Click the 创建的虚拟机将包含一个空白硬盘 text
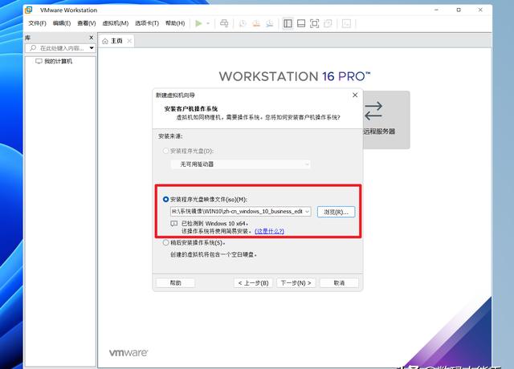This screenshot has height=369, width=514. pos(214,254)
